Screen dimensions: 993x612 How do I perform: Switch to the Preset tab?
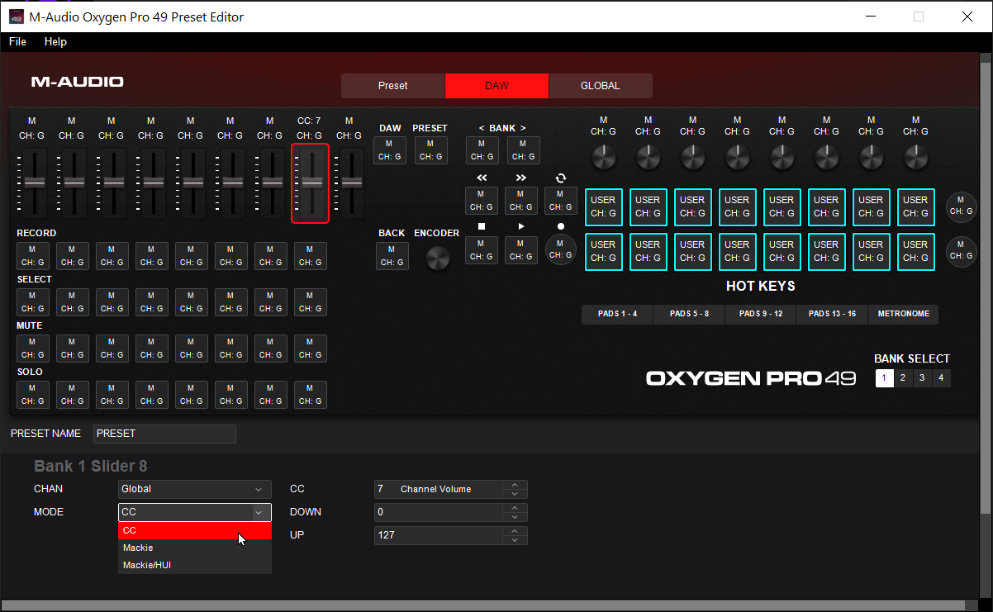393,86
